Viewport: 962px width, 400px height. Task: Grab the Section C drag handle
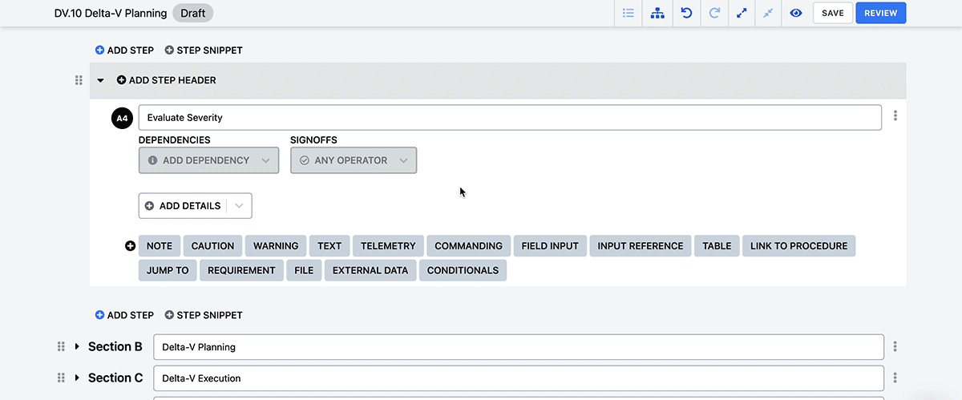[x=61, y=378]
